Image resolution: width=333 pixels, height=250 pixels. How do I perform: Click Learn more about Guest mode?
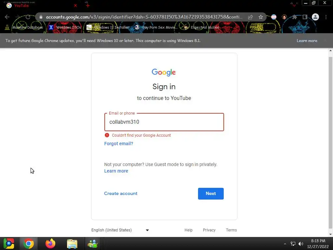116,171
